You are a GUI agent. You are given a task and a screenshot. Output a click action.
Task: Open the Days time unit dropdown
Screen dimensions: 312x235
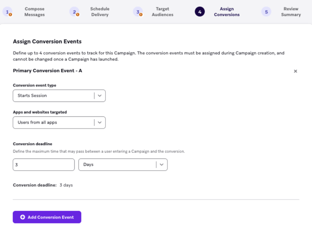[x=123, y=165]
